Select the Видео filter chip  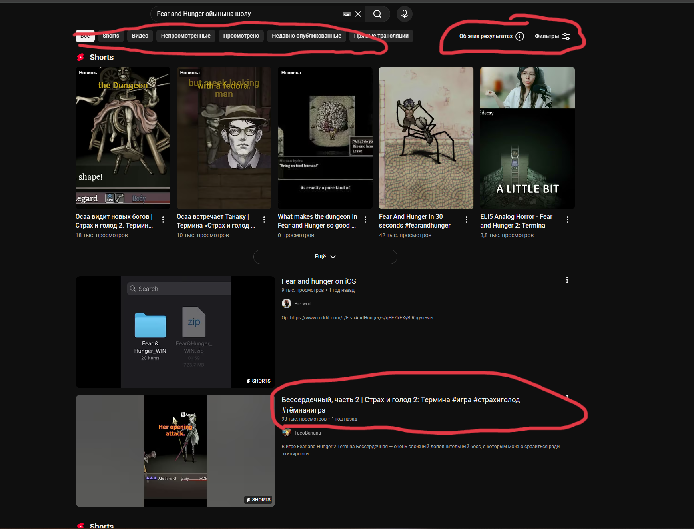tap(140, 36)
